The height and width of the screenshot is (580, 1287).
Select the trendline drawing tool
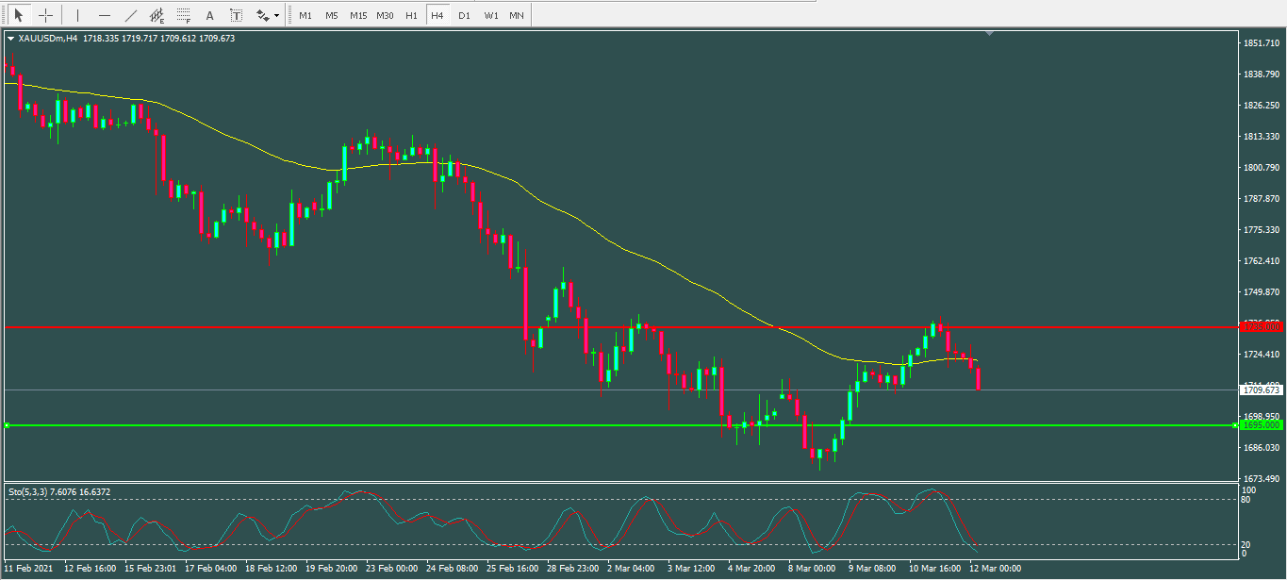pos(130,15)
